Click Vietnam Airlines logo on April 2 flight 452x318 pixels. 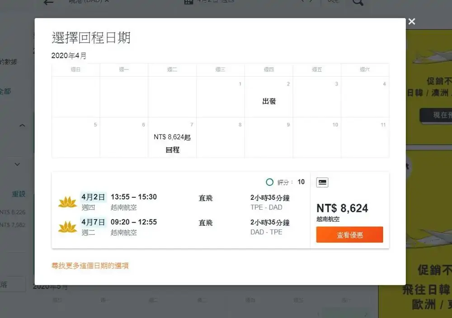[68, 202]
